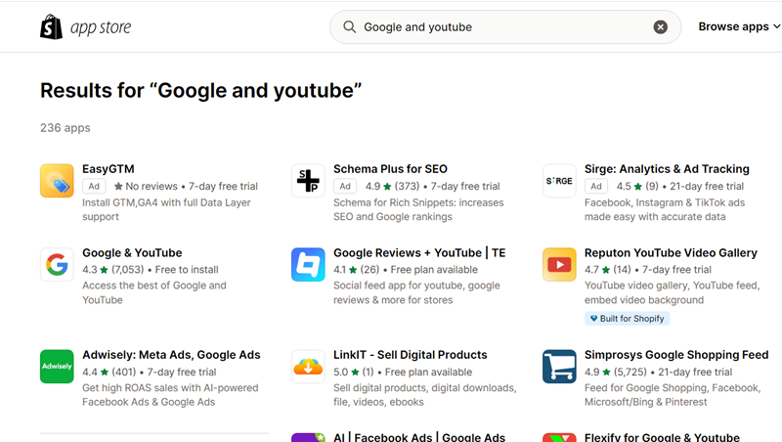
Task: Click the Ad badge on Schema Plus
Action: pos(345,186)
